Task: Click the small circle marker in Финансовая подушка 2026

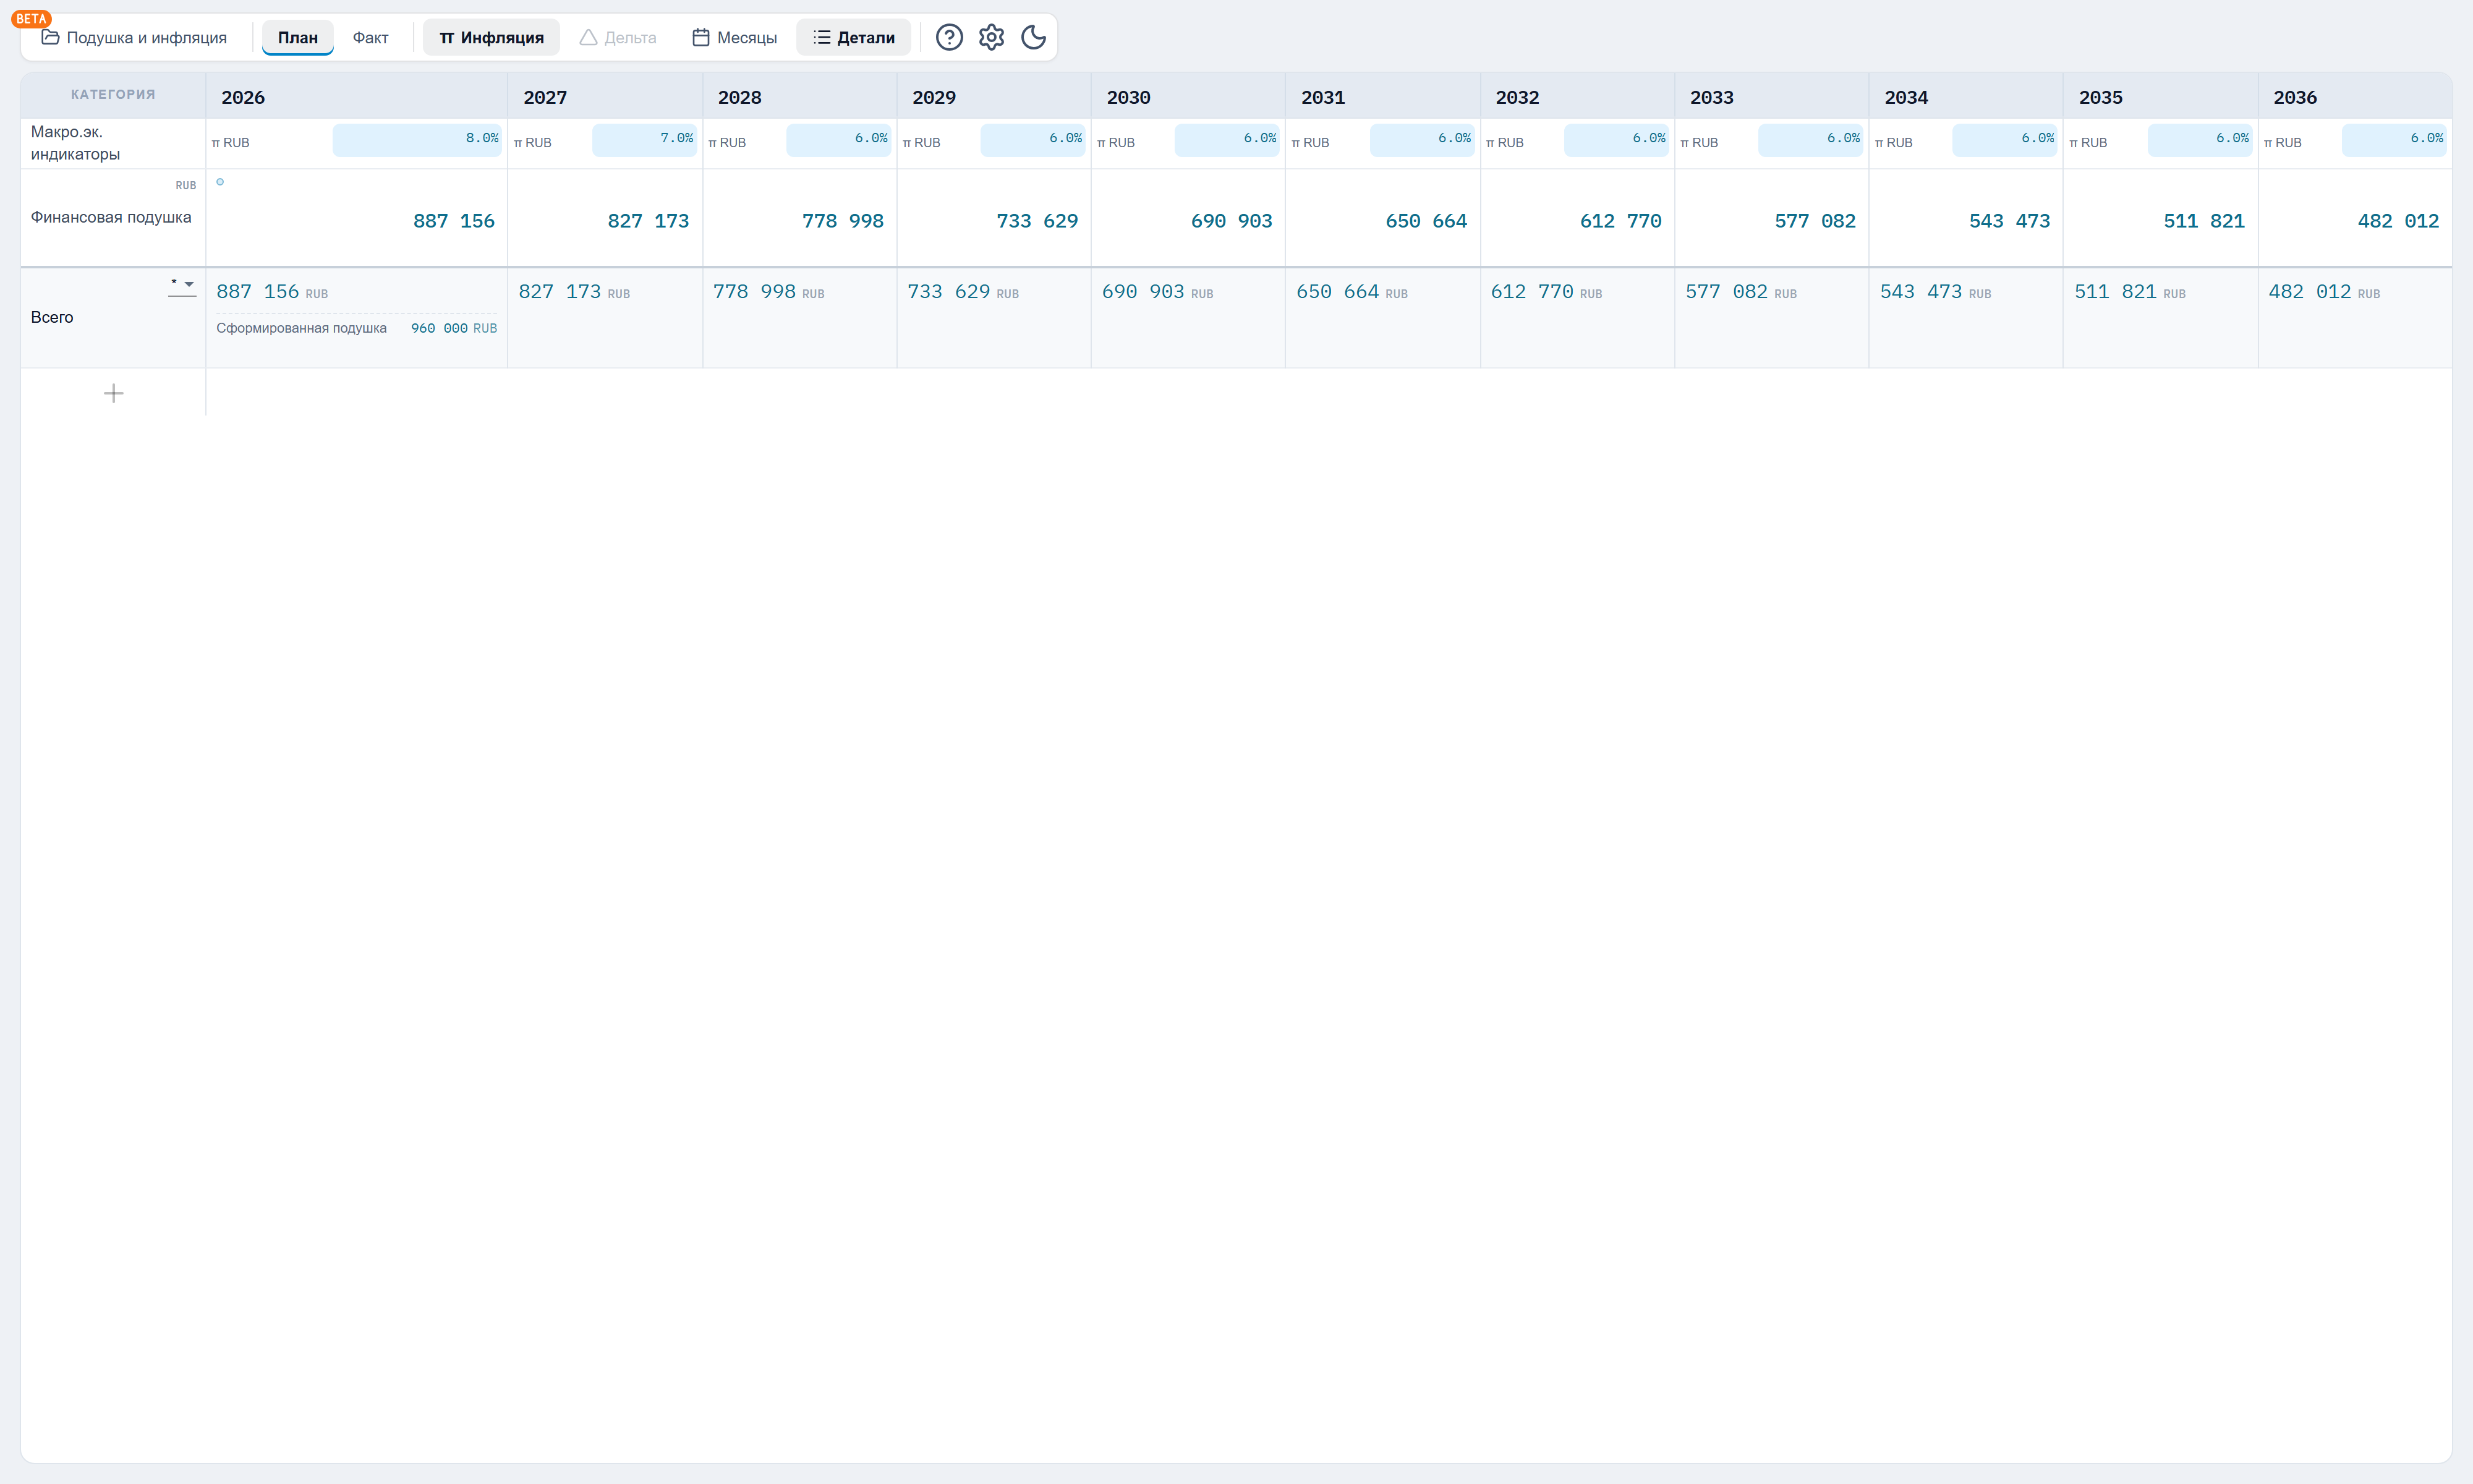Action: point(220,182)
